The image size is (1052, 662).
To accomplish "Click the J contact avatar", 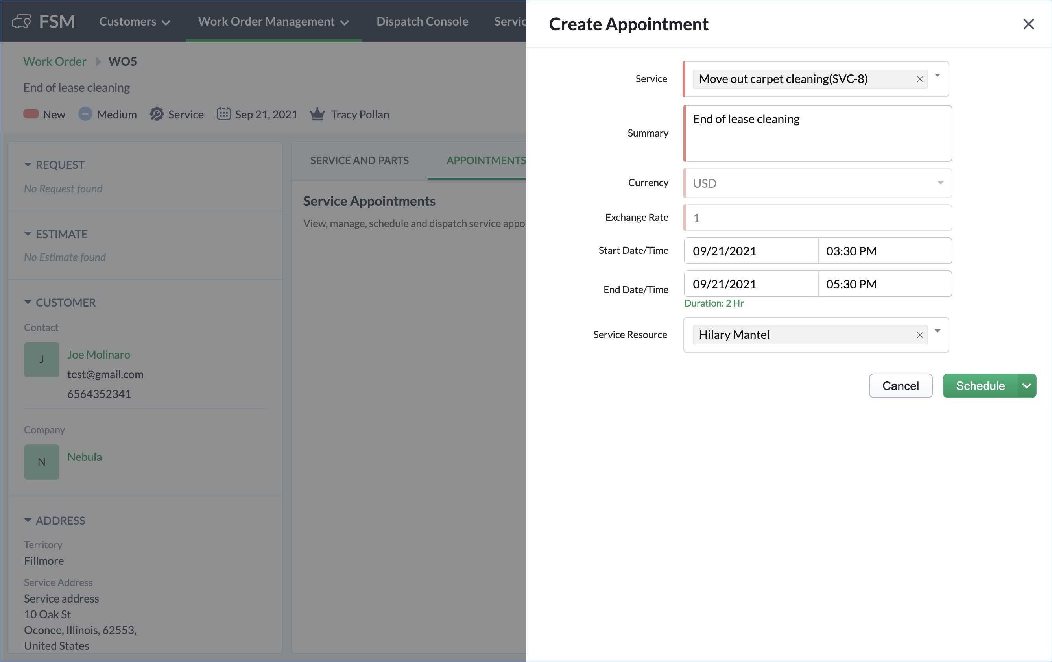I will (41, 360).
